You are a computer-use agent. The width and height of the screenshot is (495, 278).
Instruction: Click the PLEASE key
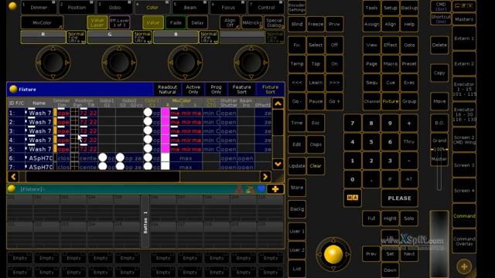399,198
